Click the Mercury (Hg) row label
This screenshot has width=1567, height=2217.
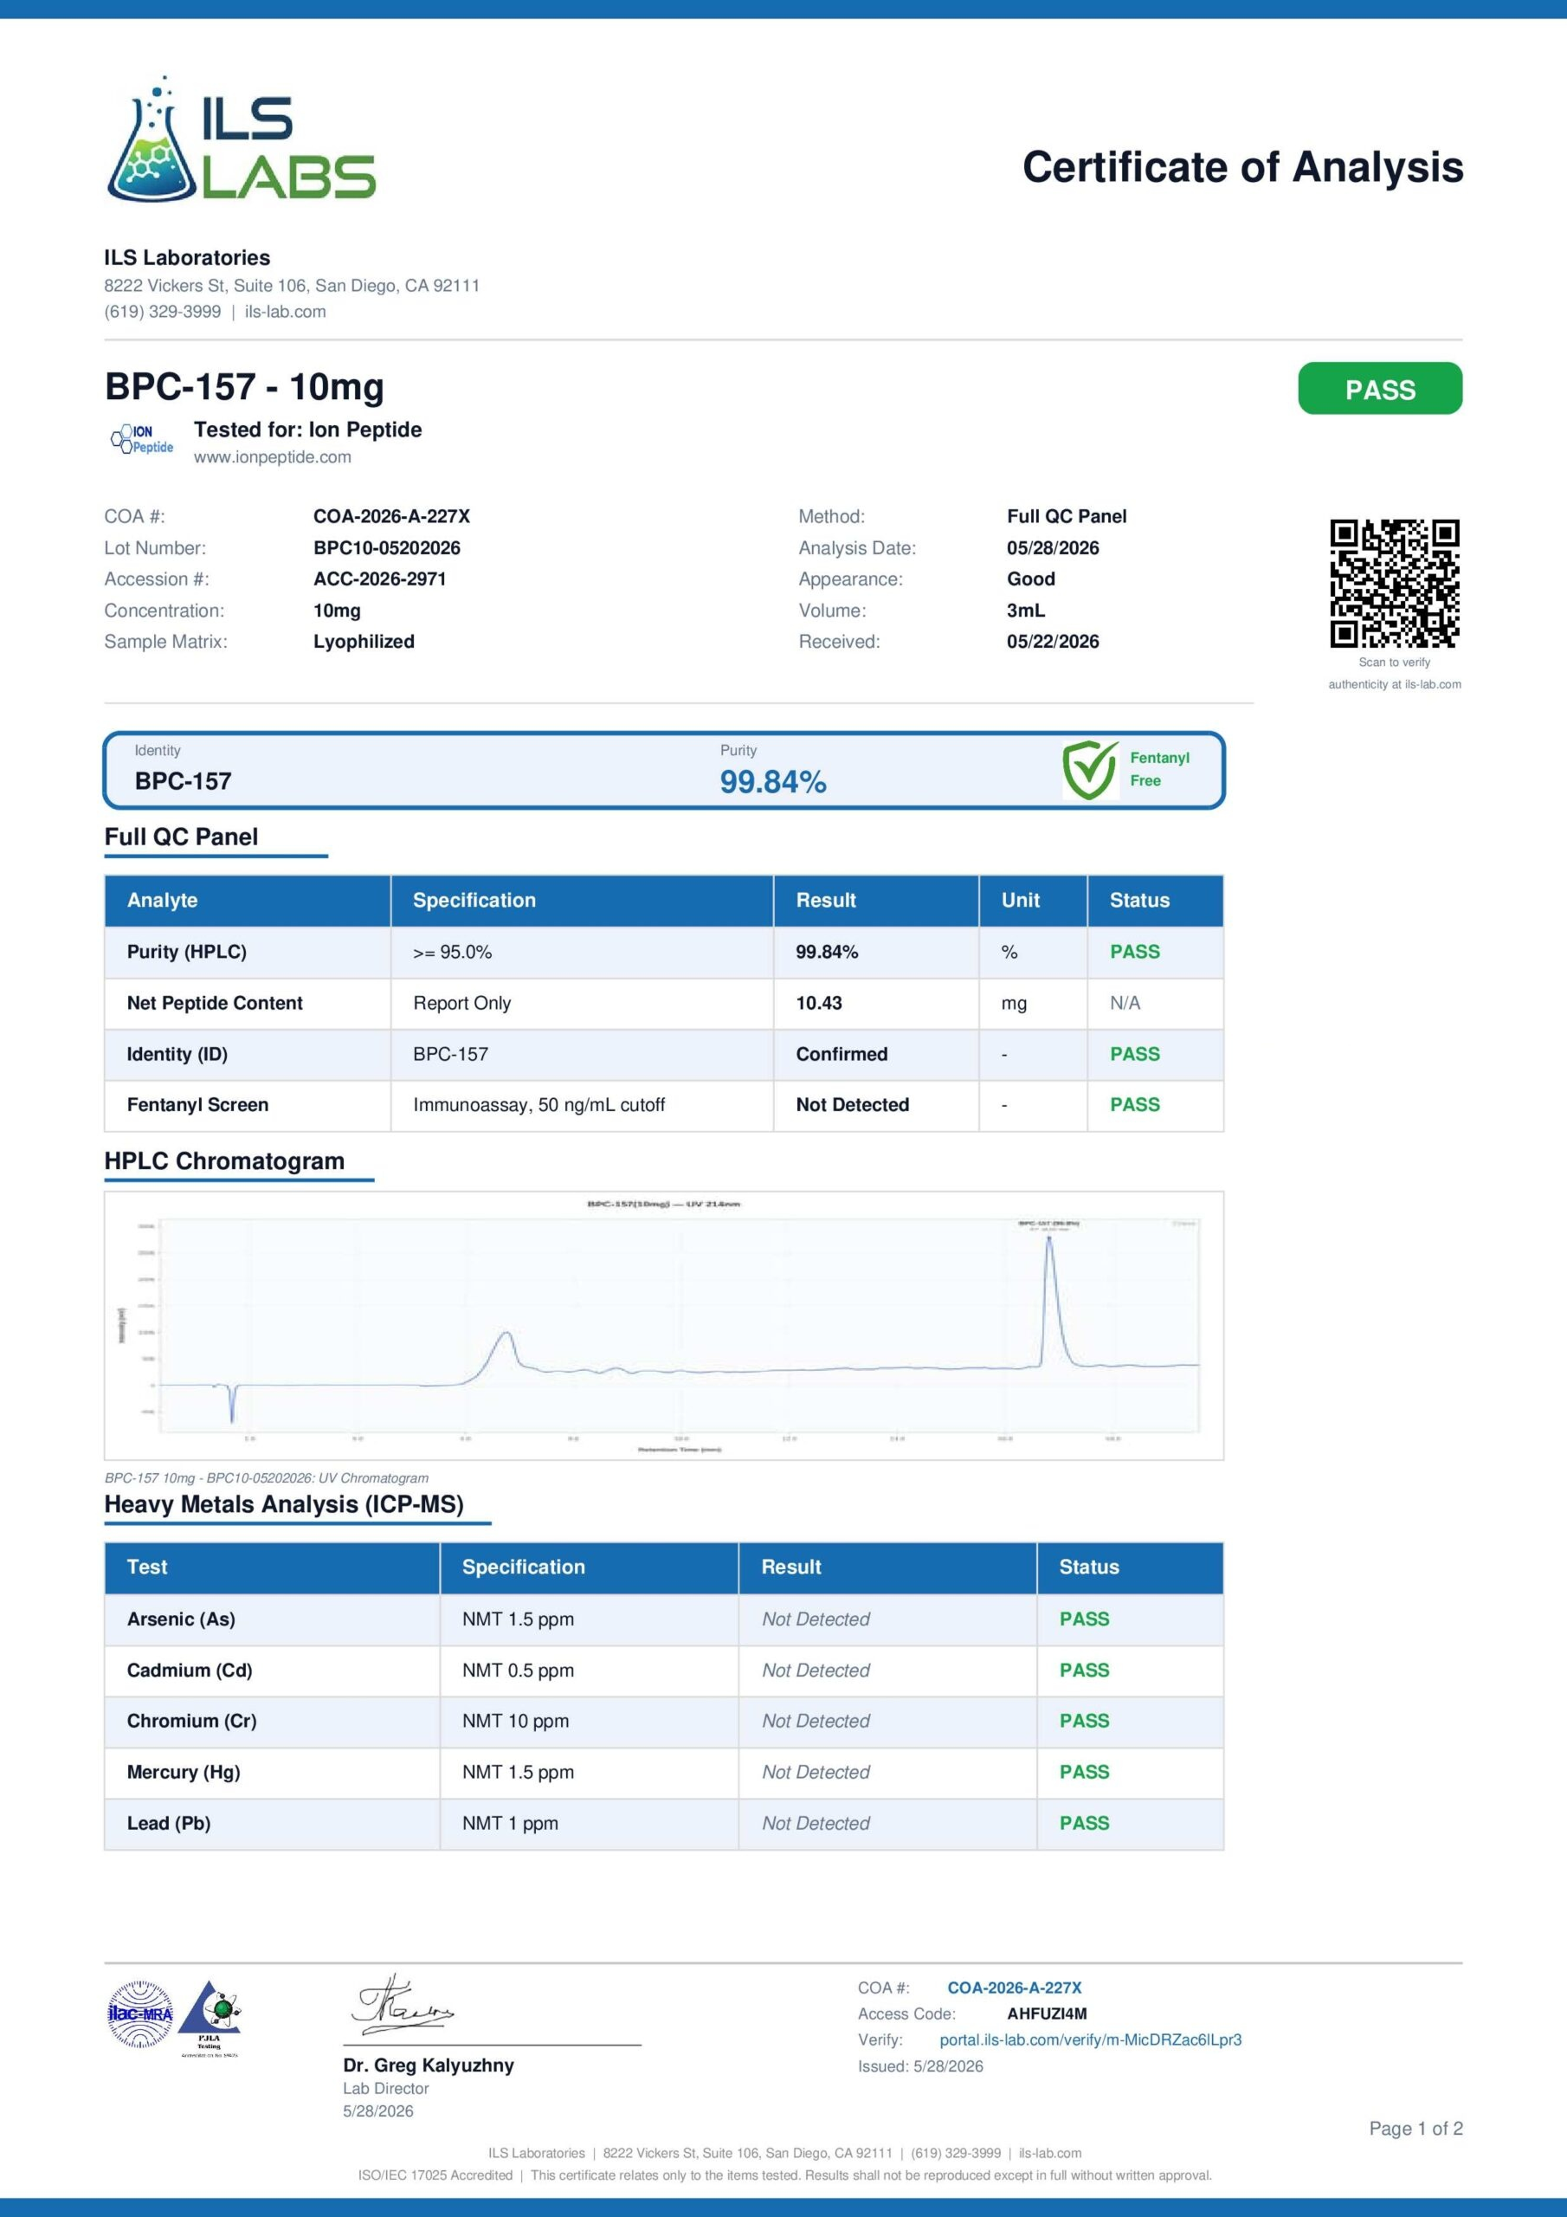184,1772
